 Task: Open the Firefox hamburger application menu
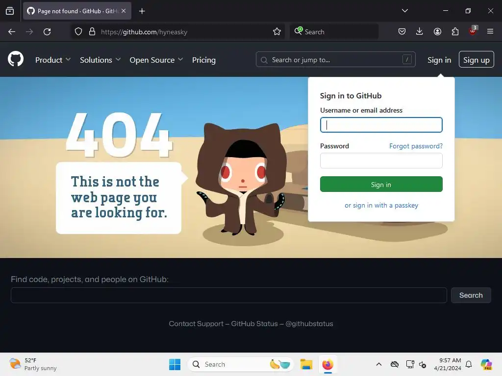[490, 31]
